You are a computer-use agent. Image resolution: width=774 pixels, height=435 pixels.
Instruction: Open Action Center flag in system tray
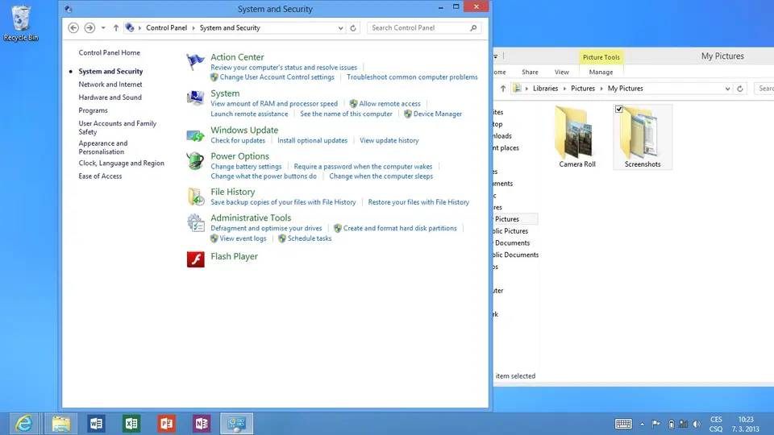point(656,424)
